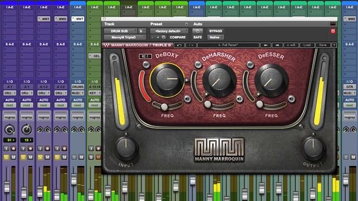
Task: Toggle the DeBoxy BP bypass button
Action: [146, 65]
